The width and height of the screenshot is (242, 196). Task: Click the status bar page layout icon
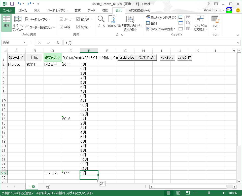[178, 193]
